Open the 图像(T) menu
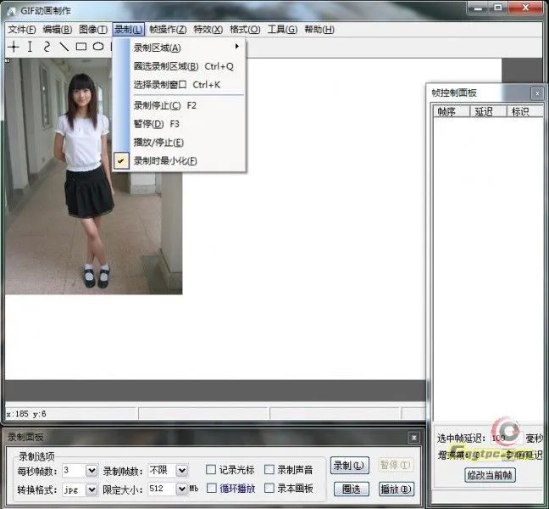The height and width of the screenshot is (509, 549). 93,30
